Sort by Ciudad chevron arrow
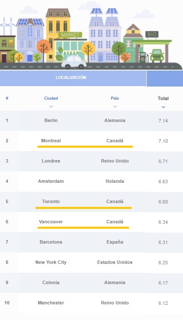 coord(51,106)
